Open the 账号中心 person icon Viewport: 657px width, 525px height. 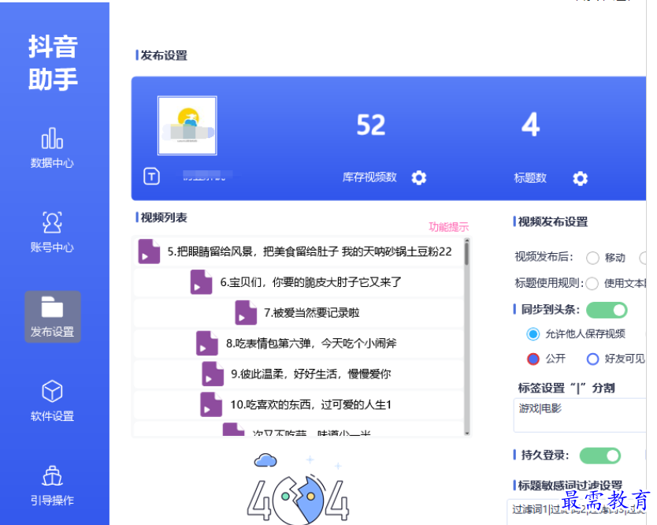click(x=52, y=222)
